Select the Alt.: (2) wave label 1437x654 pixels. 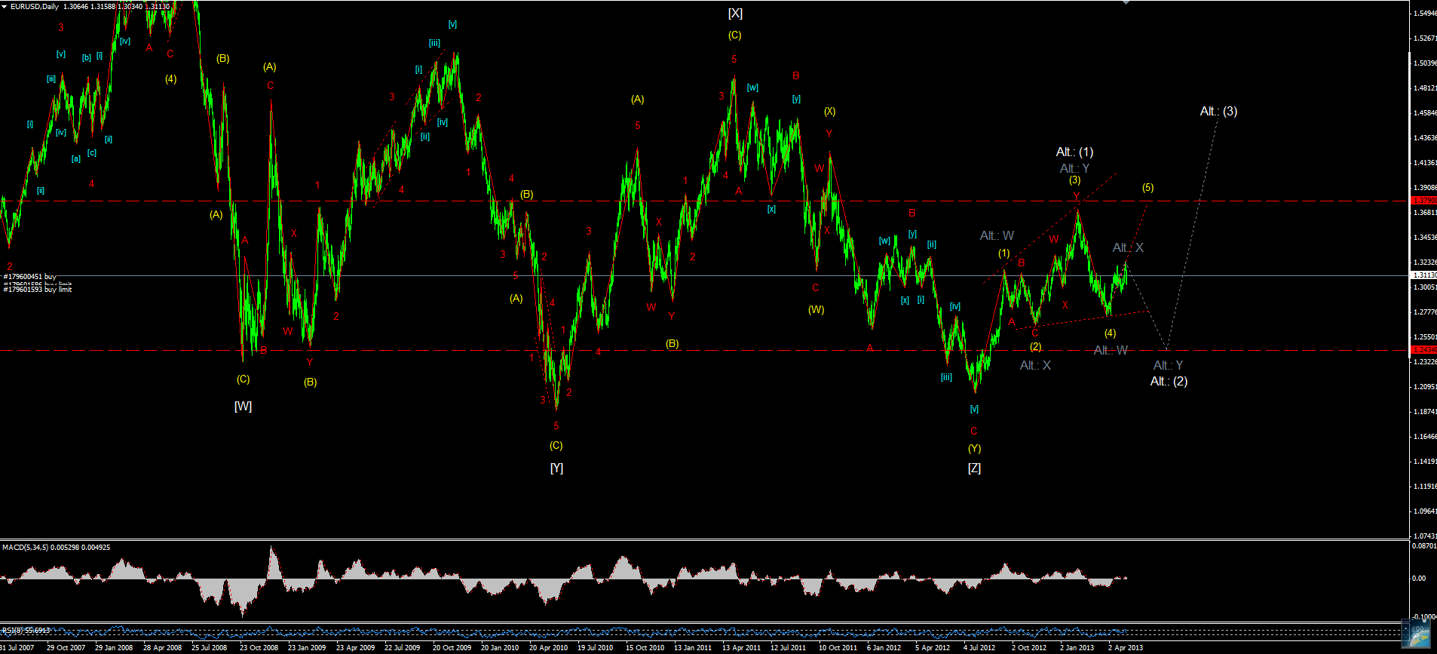tap(1169, 382)
